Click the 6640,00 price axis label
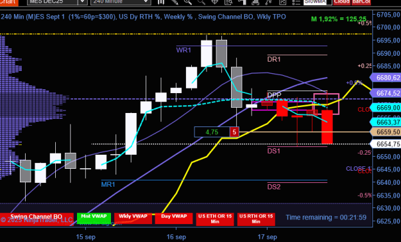The image size is (401, 242). [x=388, y=182]
